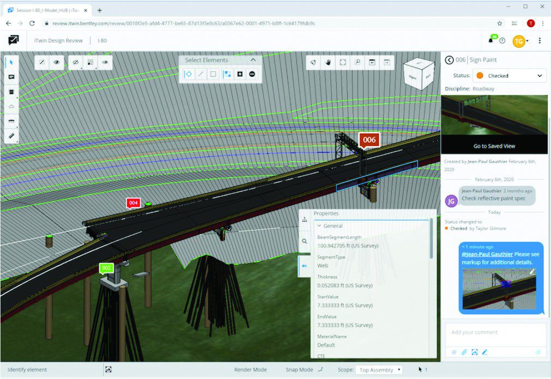
Task: Activate the pan hand tool
Action: coord(329,63)
